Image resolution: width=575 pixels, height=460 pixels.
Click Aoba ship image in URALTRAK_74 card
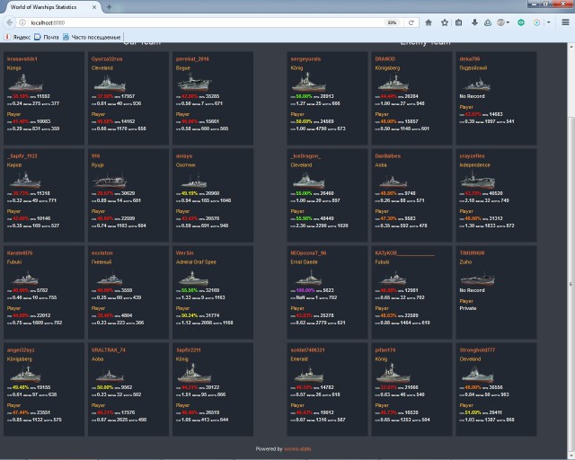click(x=110, y=376)
